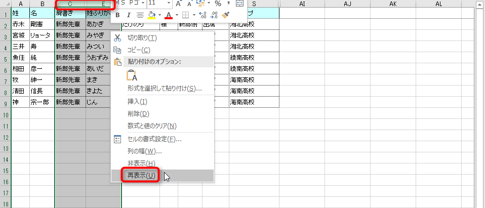Image resolution: width=485 pixels, height=208 pixels.
Task: Click the center align icon
Action: (140, 15)
